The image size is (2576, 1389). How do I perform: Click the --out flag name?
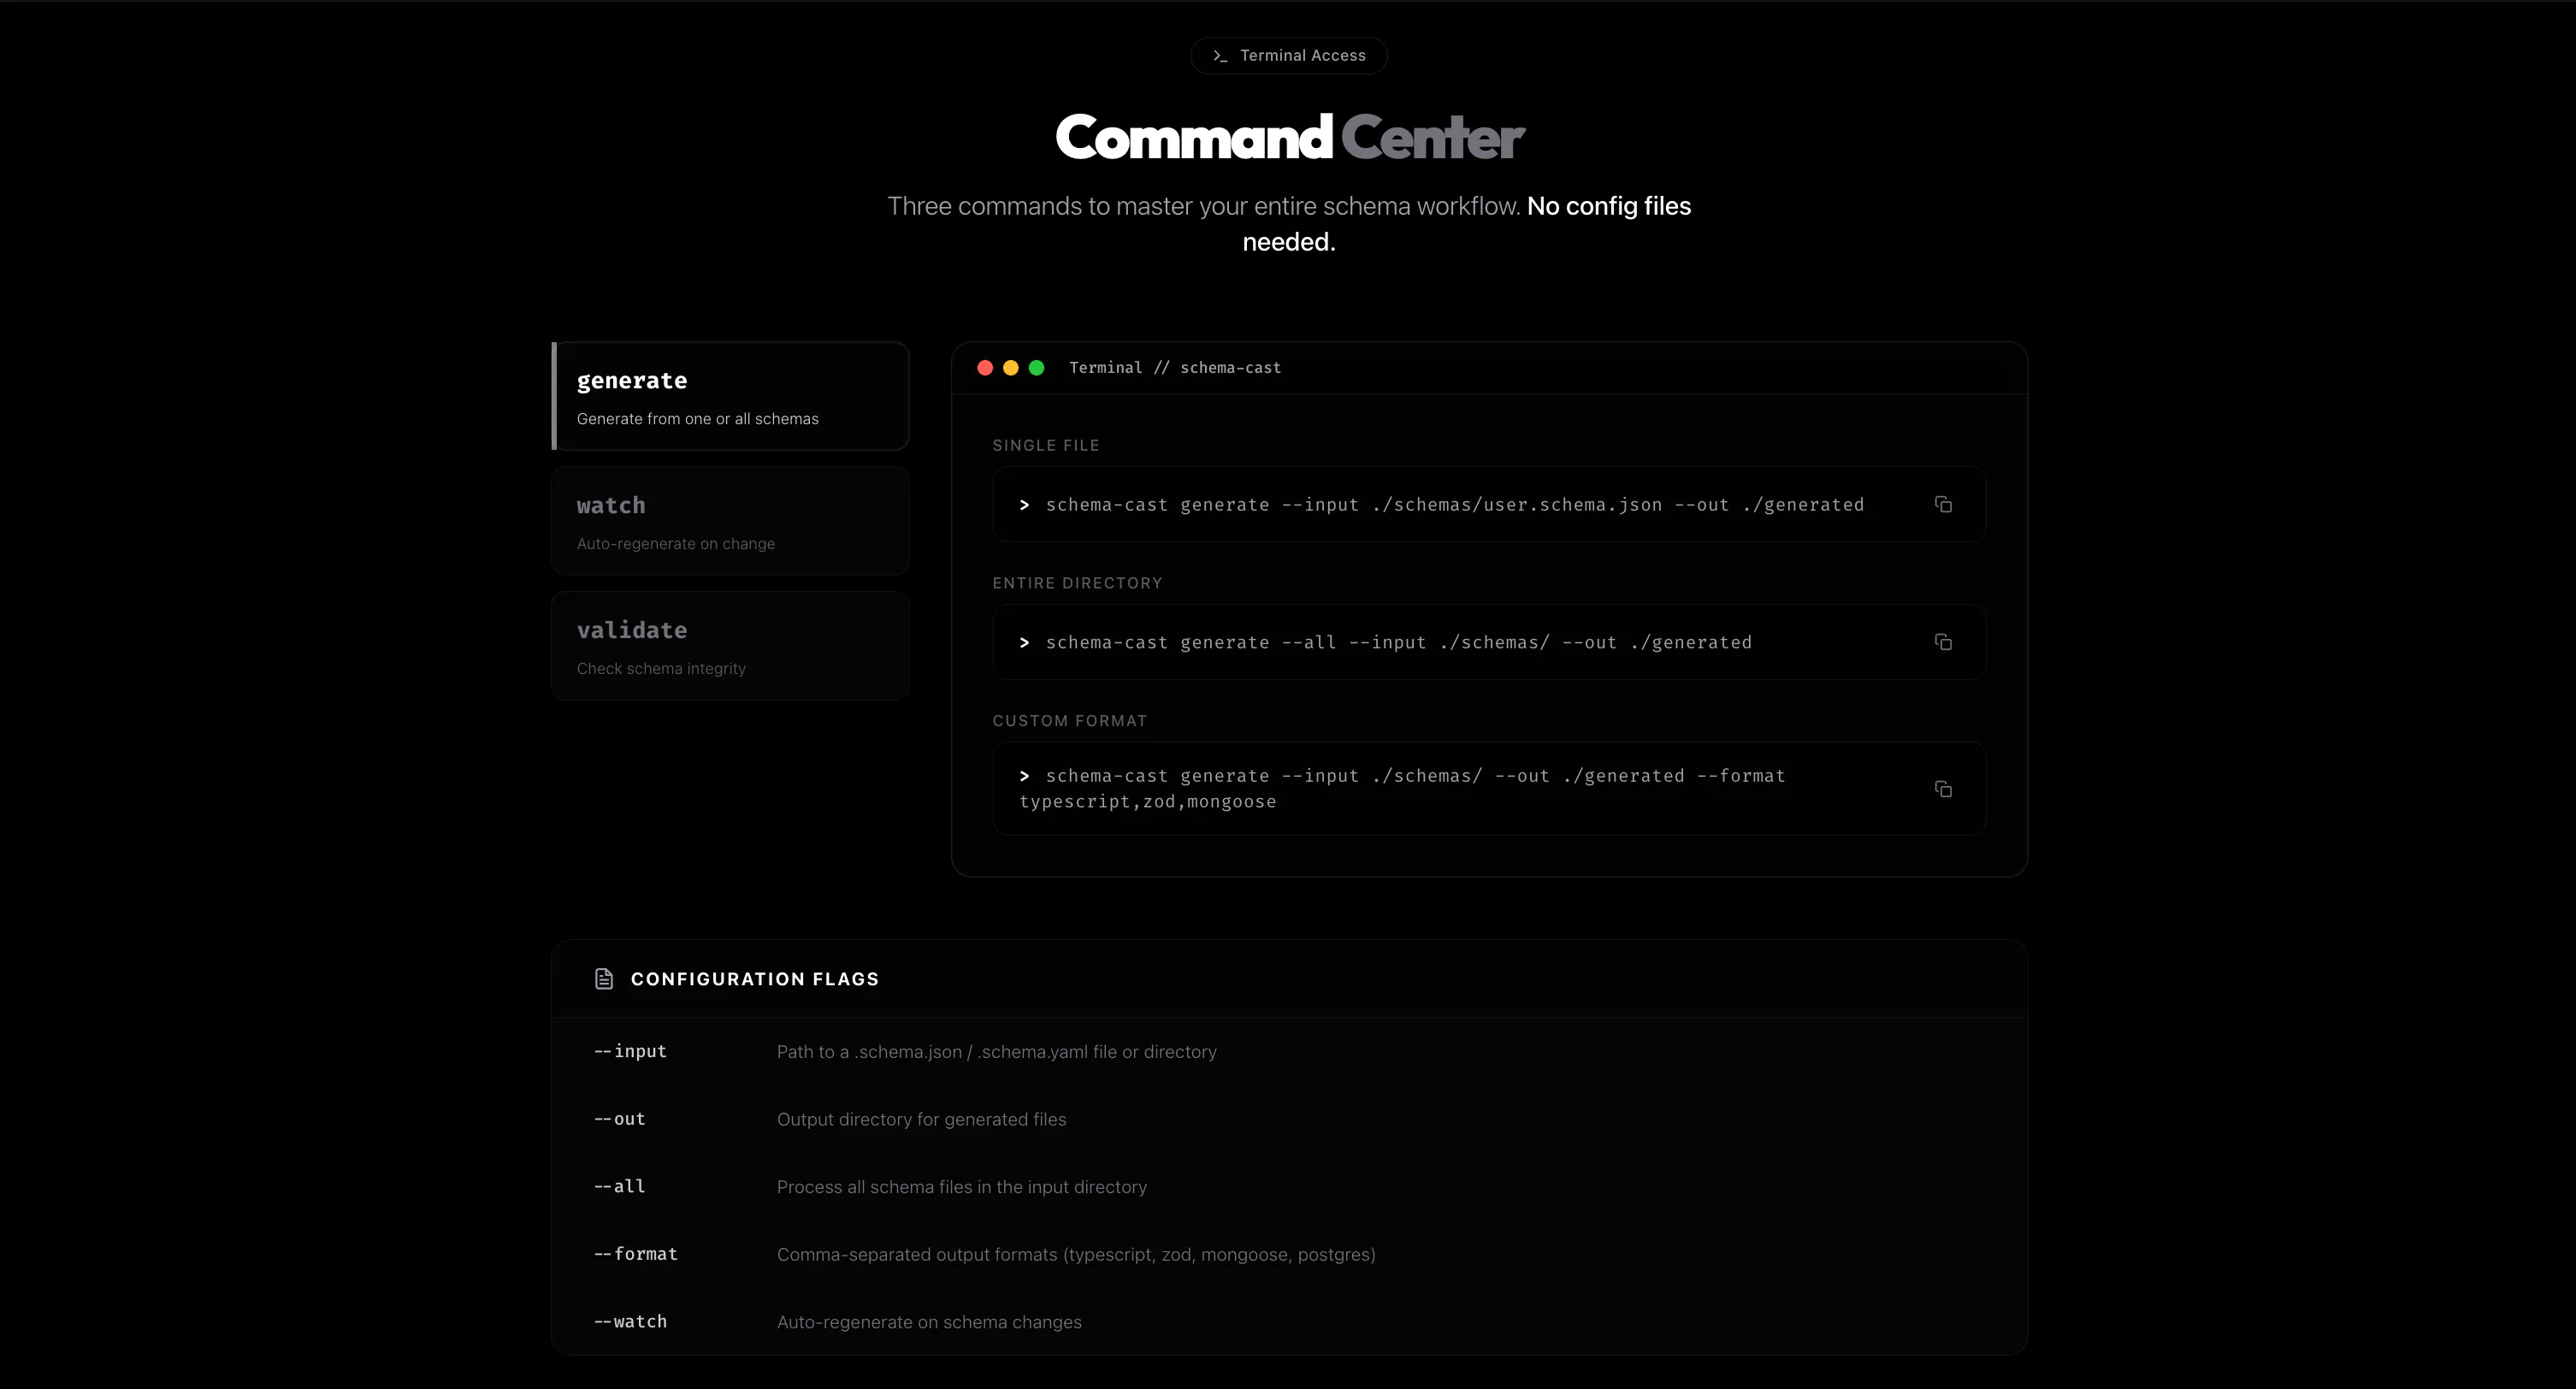pyautogui.click(x=620, y=1119)
